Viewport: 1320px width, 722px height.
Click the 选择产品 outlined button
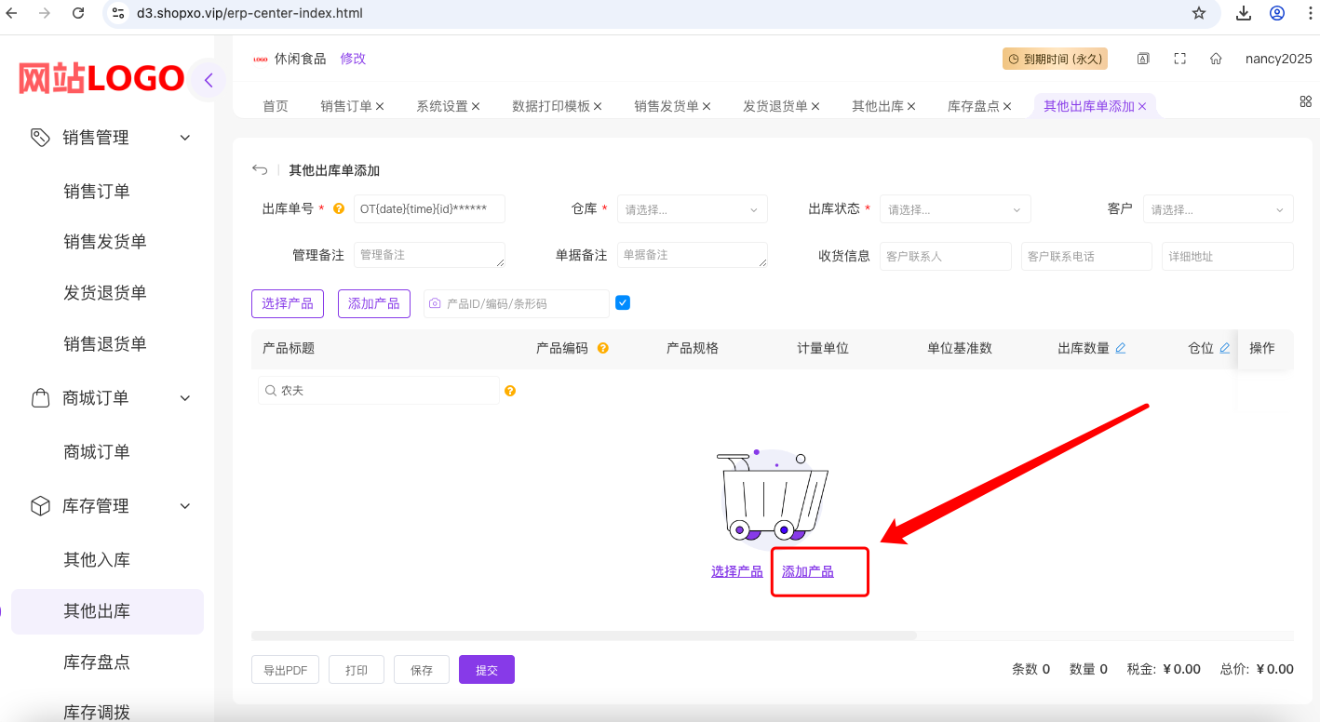288,303
